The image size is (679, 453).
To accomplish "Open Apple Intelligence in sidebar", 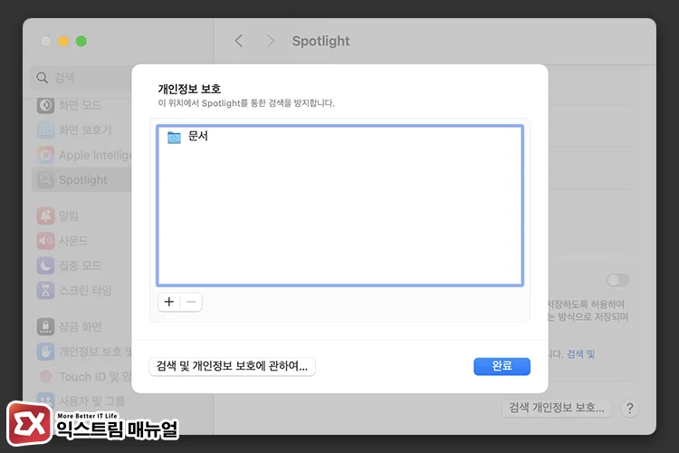I will click(82, 155).
